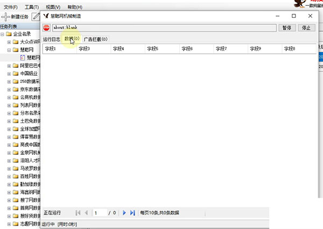Go to the first page of results
Screen dimensions: 323x229
pyautogui.click(x=78, y=213)
